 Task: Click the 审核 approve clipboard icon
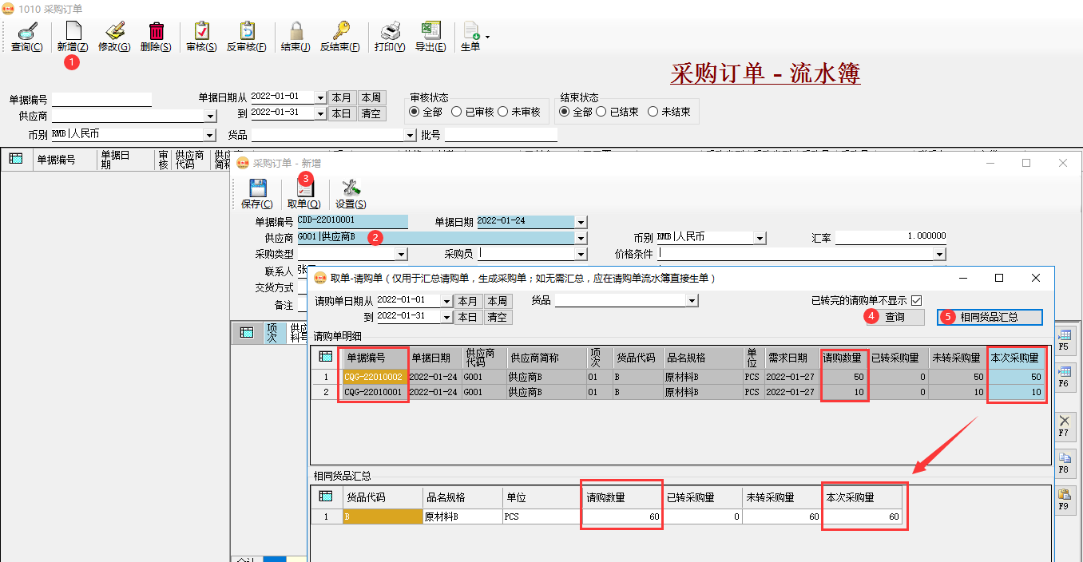pyautogui.click(x=201, y=32)
